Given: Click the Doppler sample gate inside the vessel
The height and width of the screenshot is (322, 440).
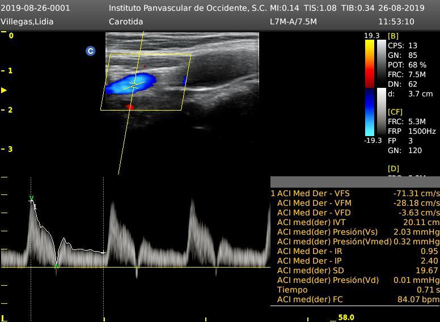Looking at the screenshot, I should pos(134,85).
